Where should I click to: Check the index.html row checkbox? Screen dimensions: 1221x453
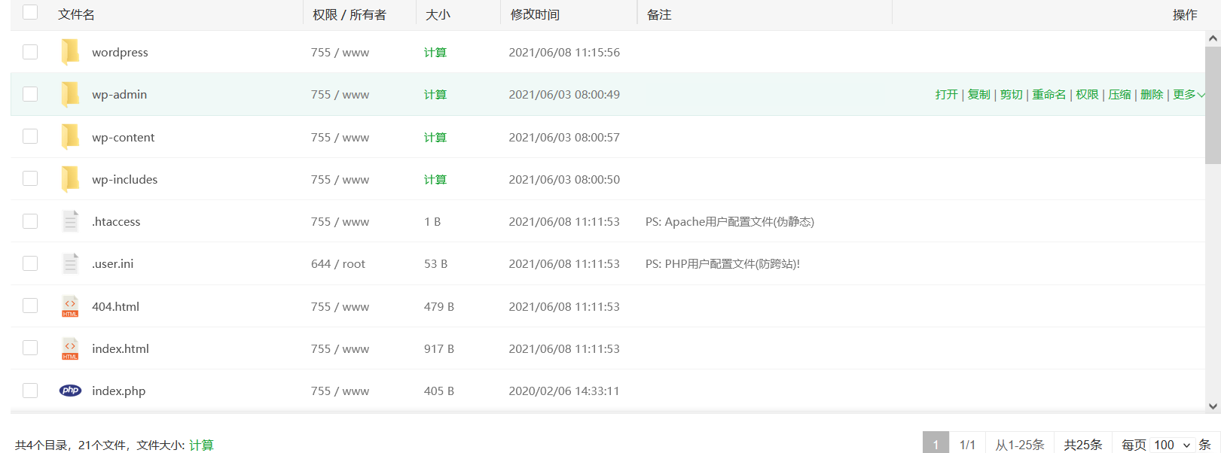[30, 348]
